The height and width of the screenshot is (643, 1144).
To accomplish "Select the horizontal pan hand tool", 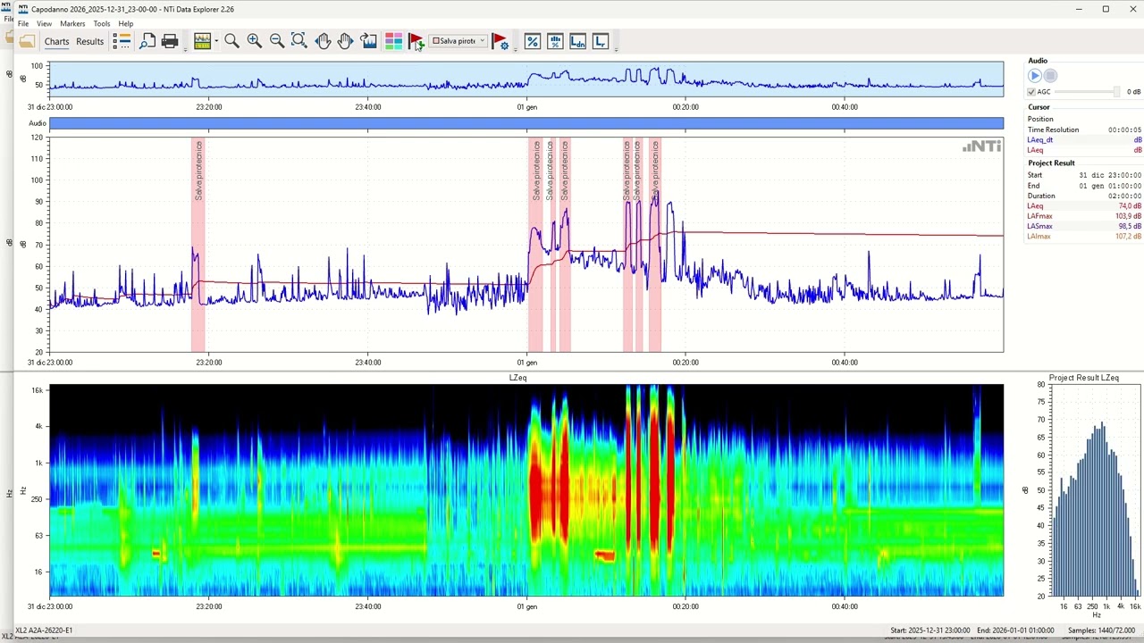I will (323, 41).
